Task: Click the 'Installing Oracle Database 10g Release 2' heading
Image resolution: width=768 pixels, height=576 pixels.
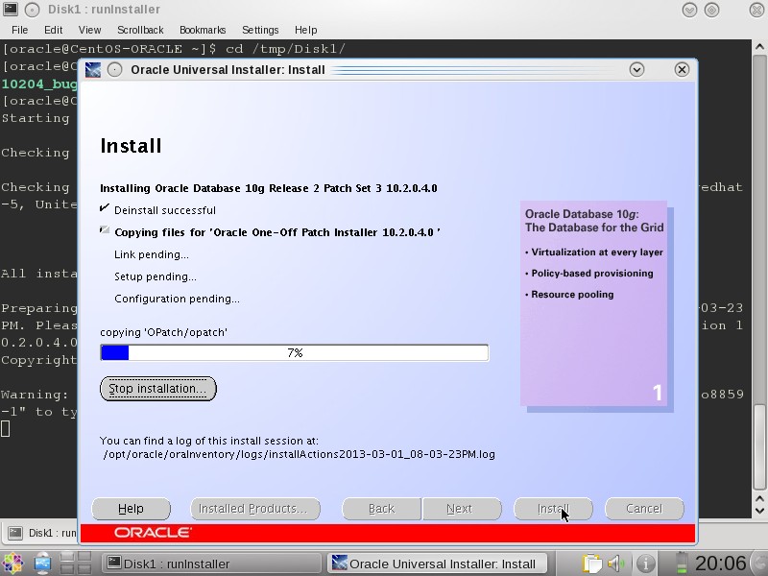Action: (x=269, y=188)
